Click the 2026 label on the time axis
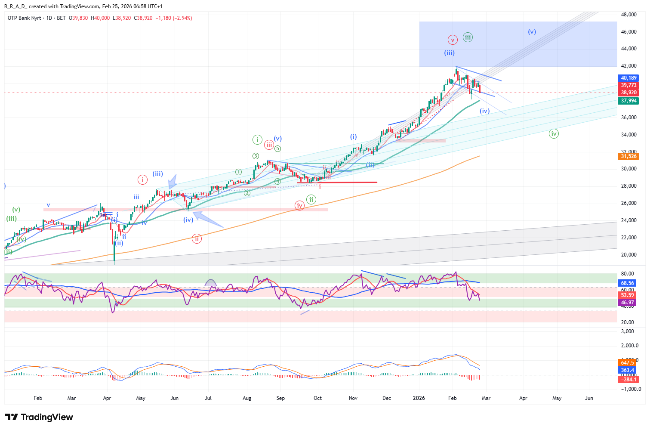The height and width of the screenshot is (430, 650). coord(419,398)
